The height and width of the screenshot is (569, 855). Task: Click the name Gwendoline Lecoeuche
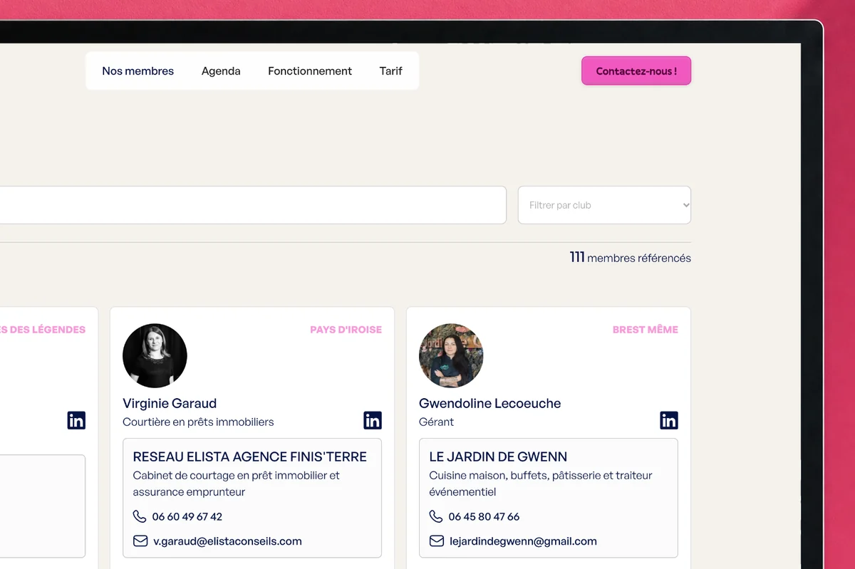tap(489, 403)
